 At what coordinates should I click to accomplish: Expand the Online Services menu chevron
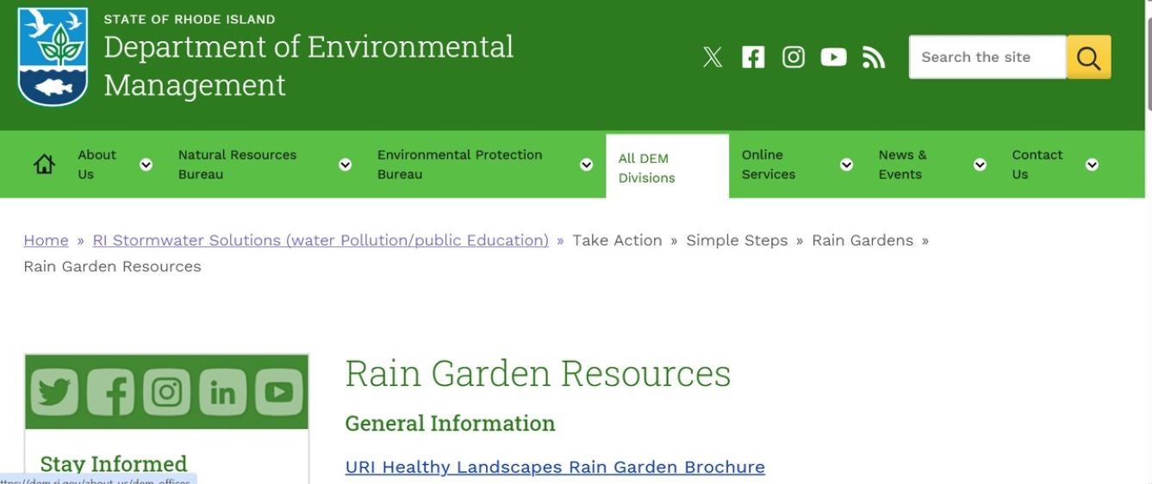coord(846,164)
